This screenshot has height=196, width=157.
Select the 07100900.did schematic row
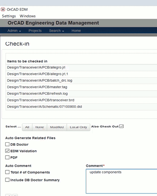[81, 107]
